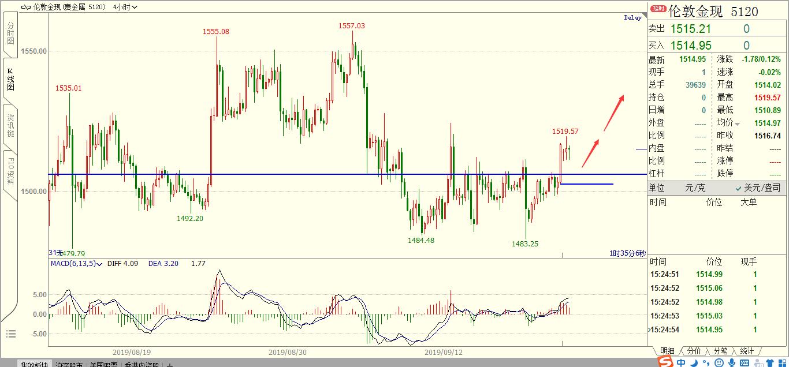
Task: Click the 1484.48 low price label
Action: coord(421,240)
